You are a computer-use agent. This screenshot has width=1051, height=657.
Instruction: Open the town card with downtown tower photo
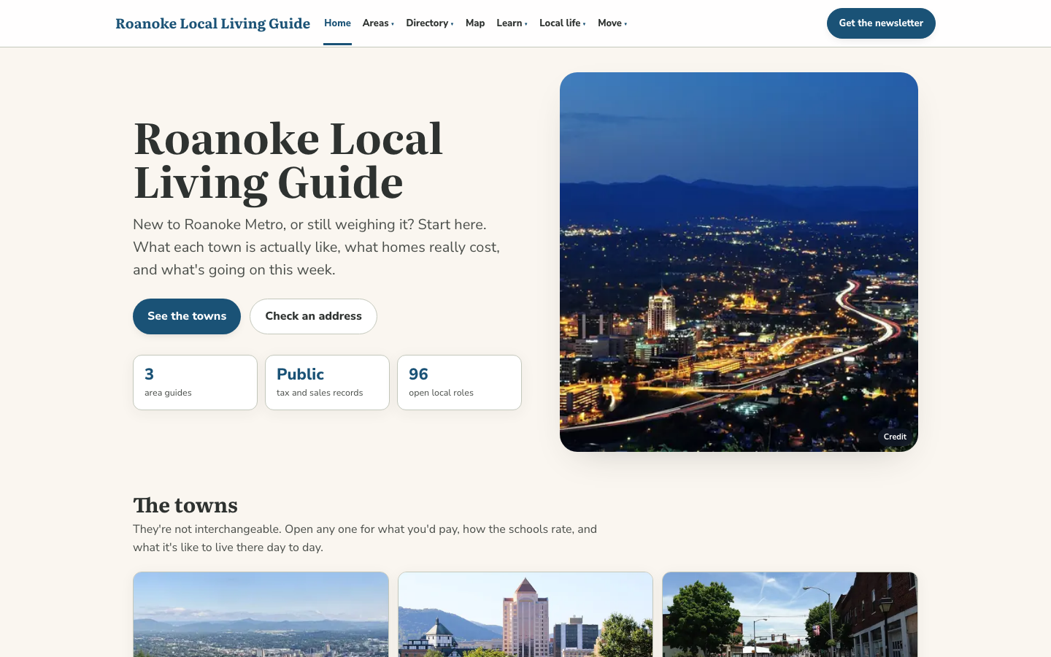(x=525, y=615)
